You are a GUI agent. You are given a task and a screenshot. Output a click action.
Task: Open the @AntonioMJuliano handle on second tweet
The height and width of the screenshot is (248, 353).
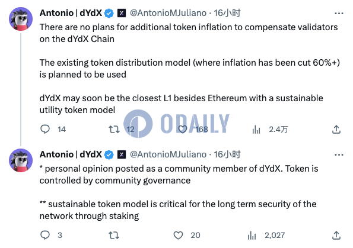(x=168, y=154)
